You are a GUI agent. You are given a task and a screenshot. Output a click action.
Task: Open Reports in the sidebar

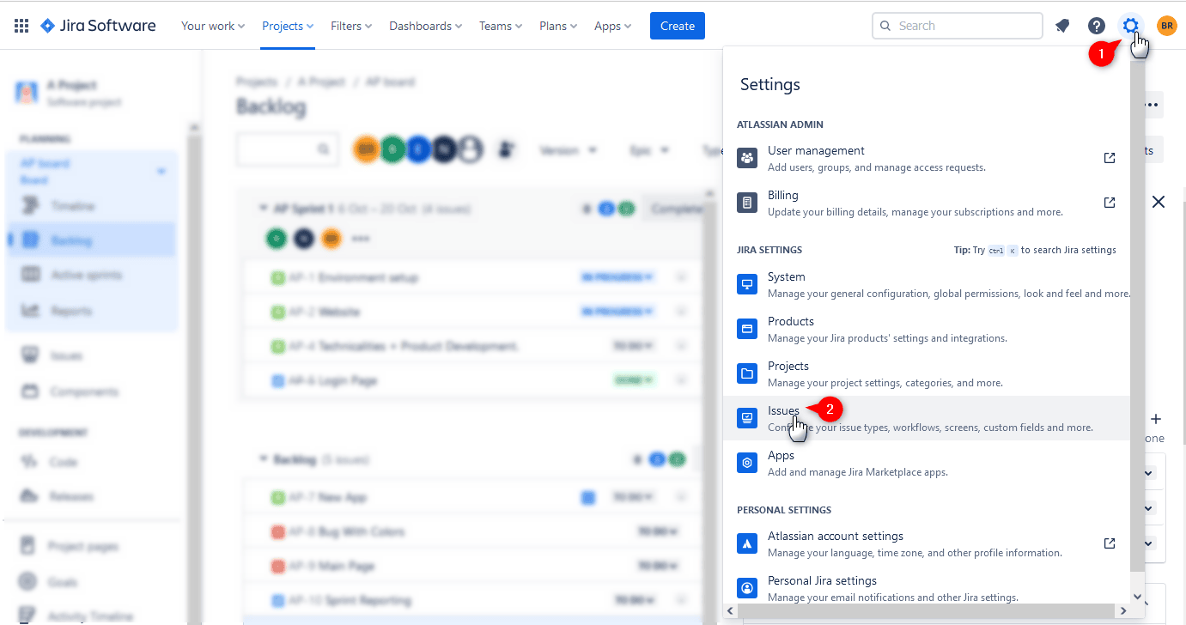click(91, 310)
